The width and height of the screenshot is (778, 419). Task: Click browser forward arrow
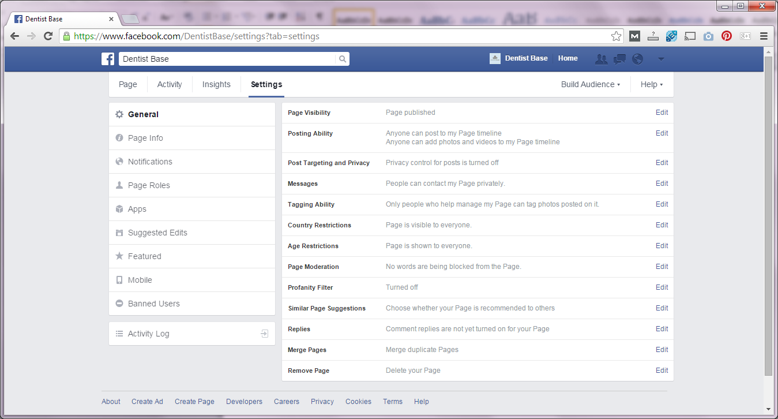pyautogui.click(x=32, y=36)
